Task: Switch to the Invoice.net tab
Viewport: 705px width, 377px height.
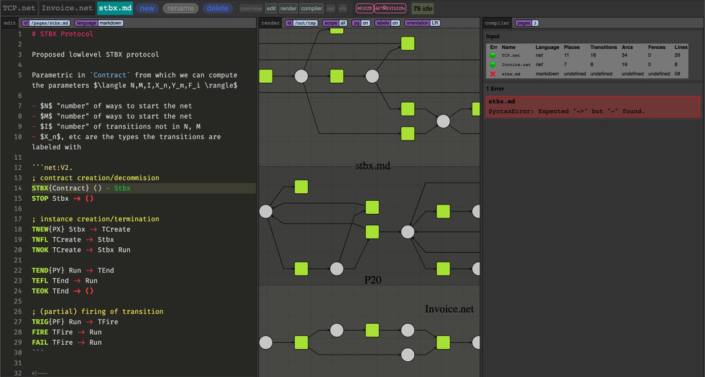Action: [66, 8]
